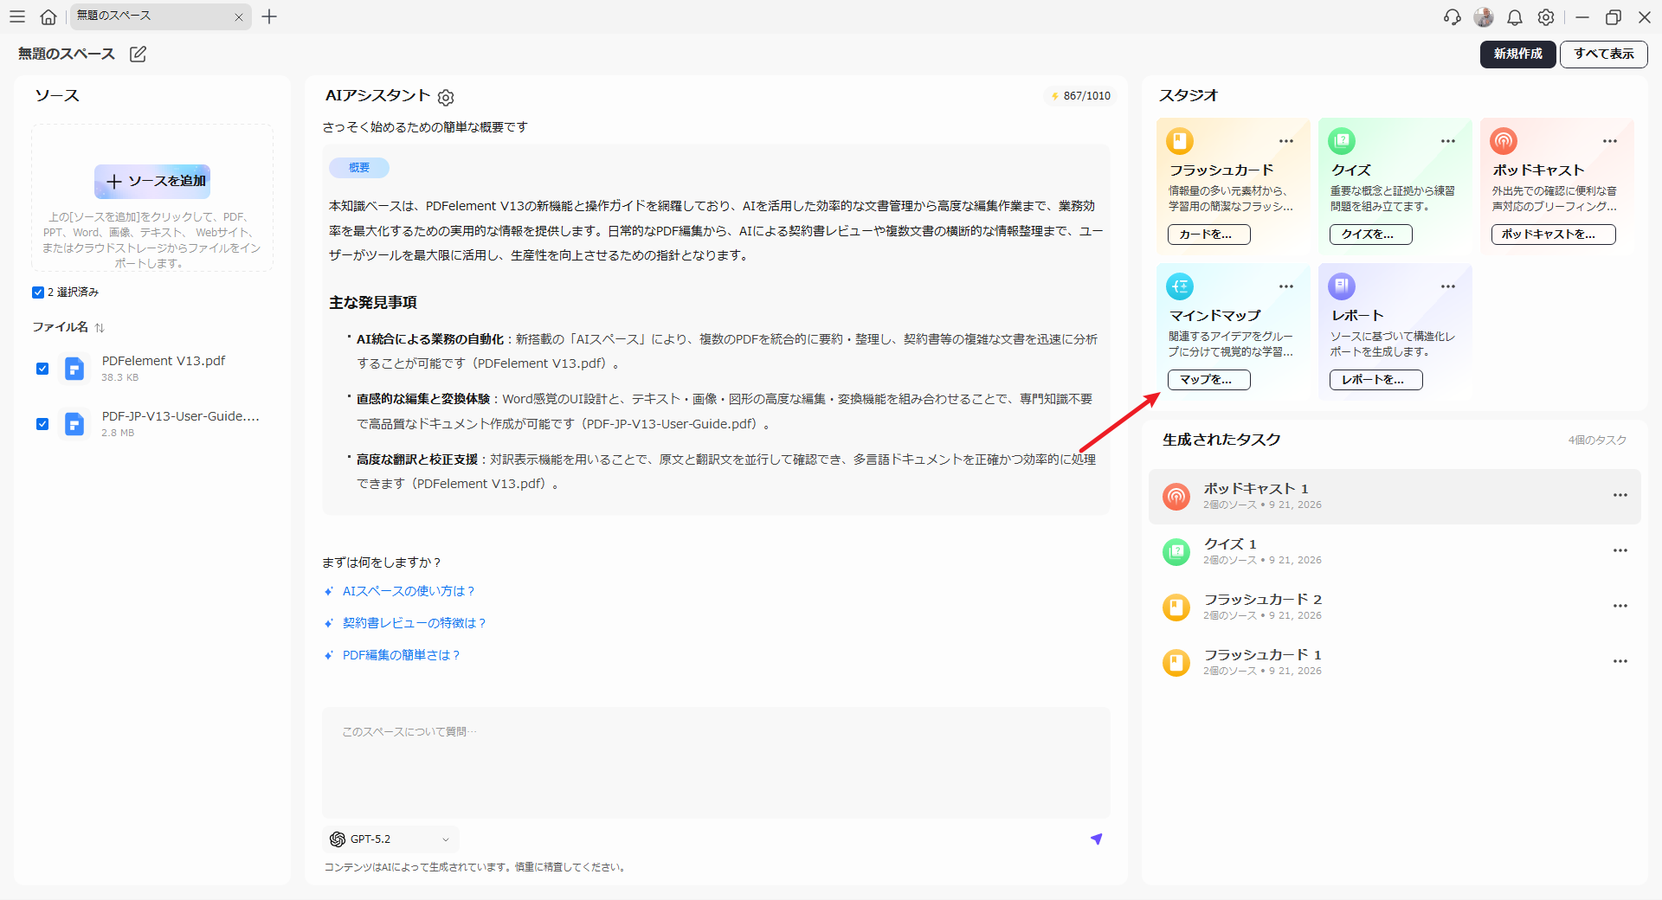Open the headset support icon
Image resolution: width=1662 pixels, height=900 pixels.
1453,17
